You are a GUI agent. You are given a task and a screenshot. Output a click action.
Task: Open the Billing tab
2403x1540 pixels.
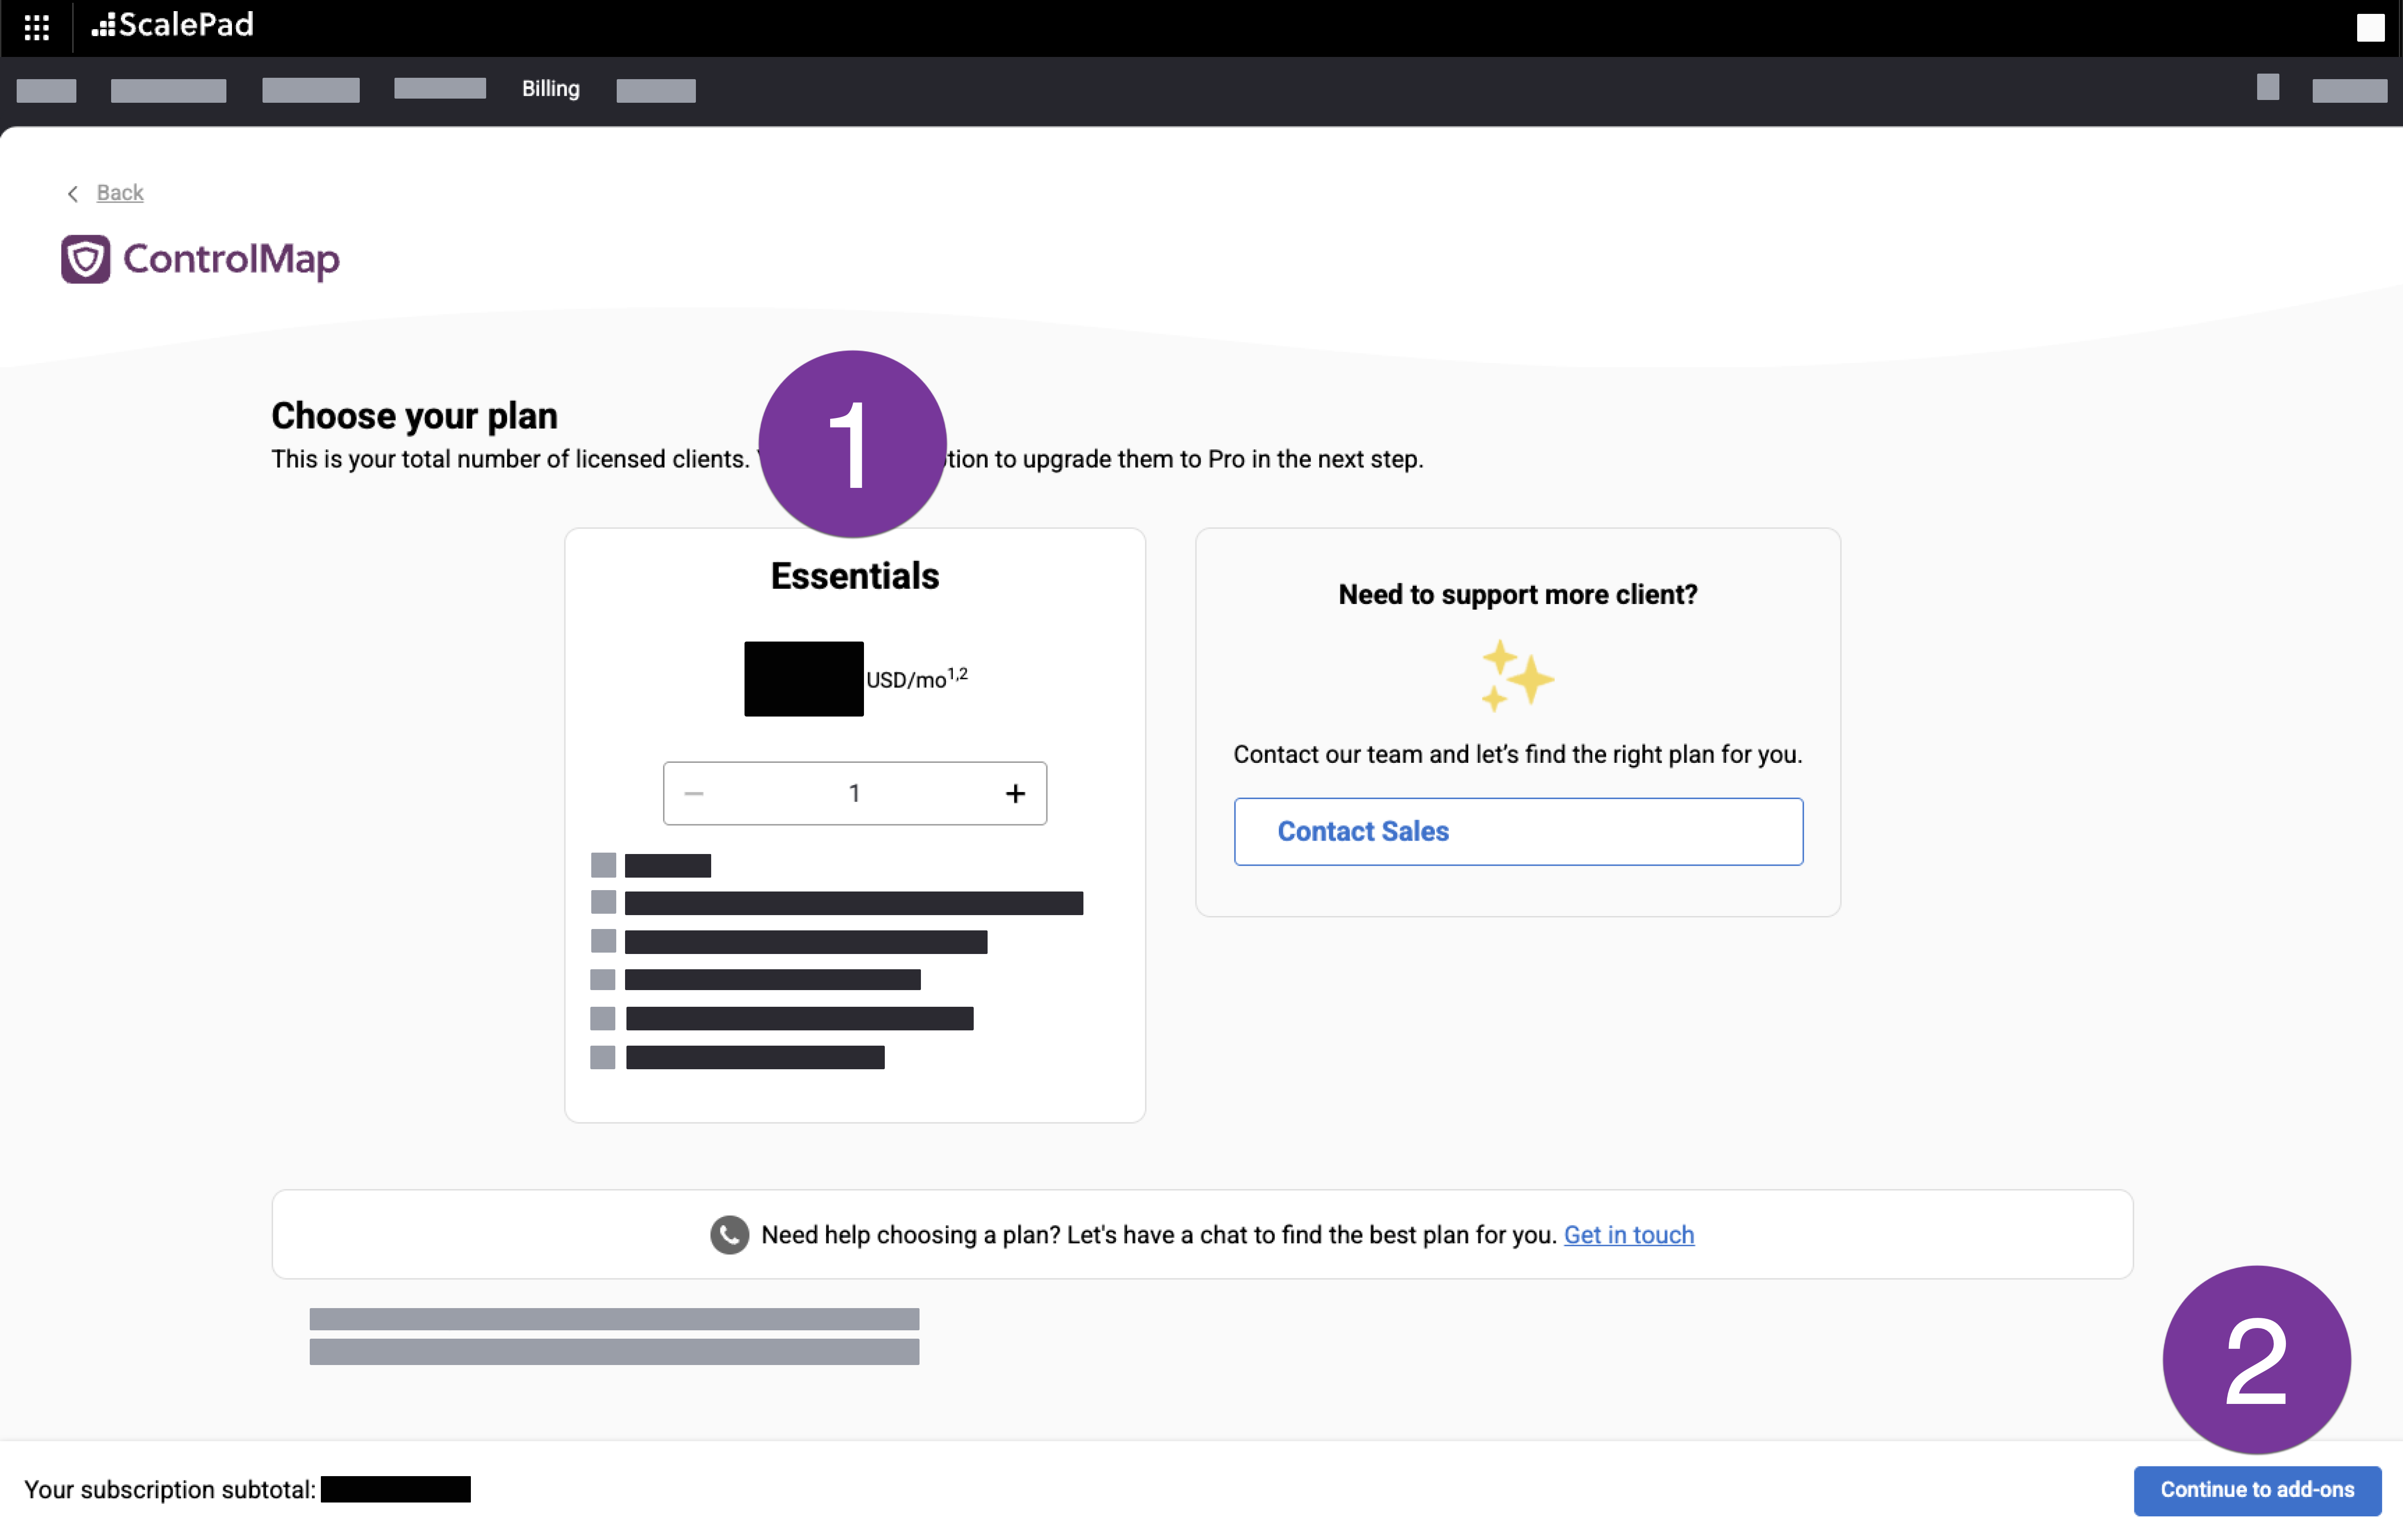pos(550,89)
